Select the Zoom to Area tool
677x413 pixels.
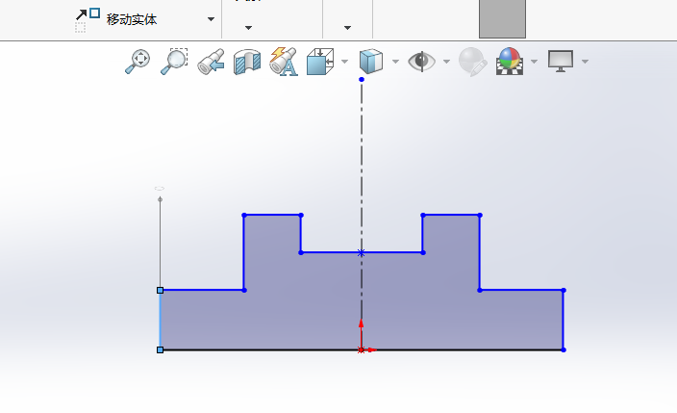point(174,62)
